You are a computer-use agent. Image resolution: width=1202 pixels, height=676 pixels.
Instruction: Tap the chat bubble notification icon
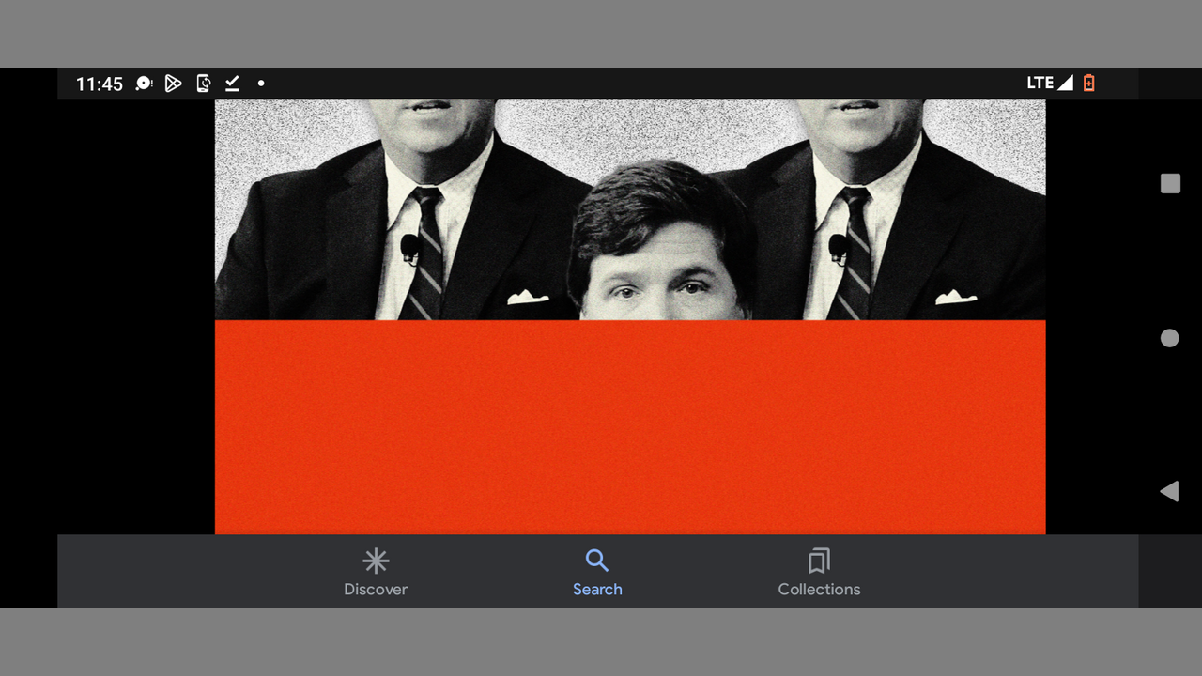click(144, 84)
